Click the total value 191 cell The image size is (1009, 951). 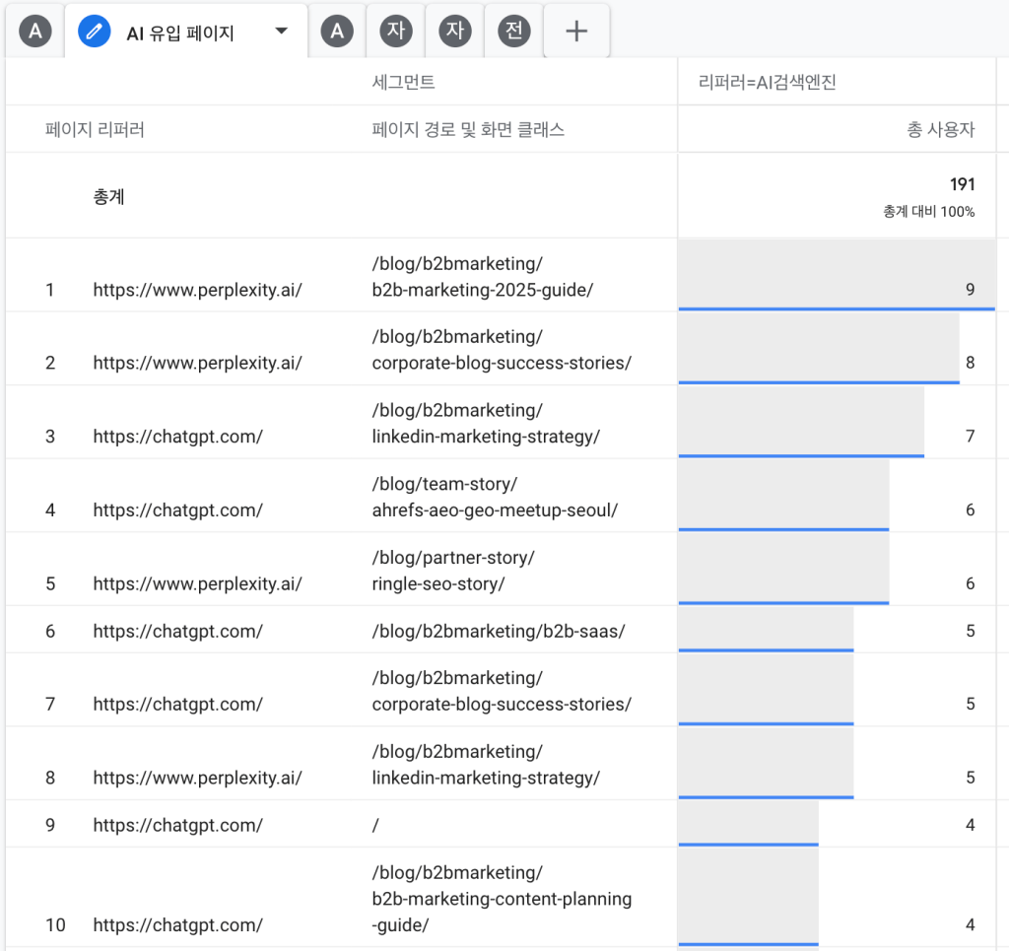[x=962, y=184]
